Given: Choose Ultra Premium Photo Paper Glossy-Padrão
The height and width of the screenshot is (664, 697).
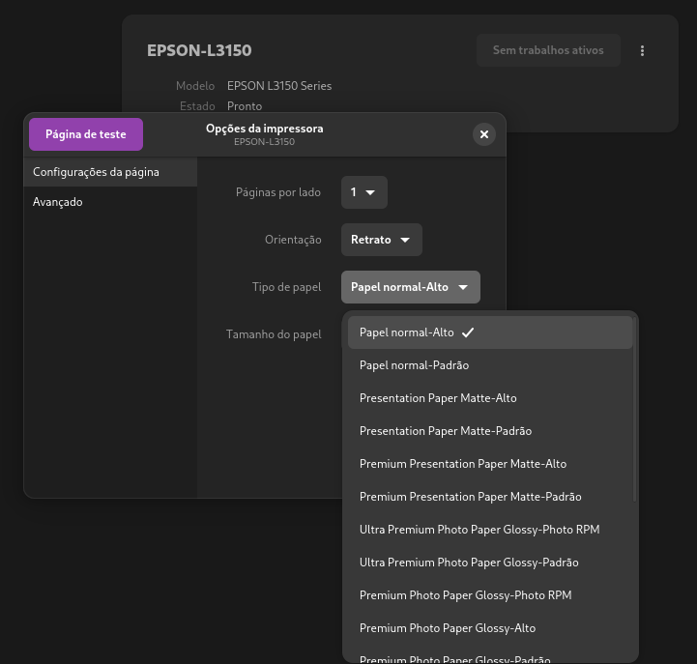Looking at the screenshot, I should coord(490,563).
